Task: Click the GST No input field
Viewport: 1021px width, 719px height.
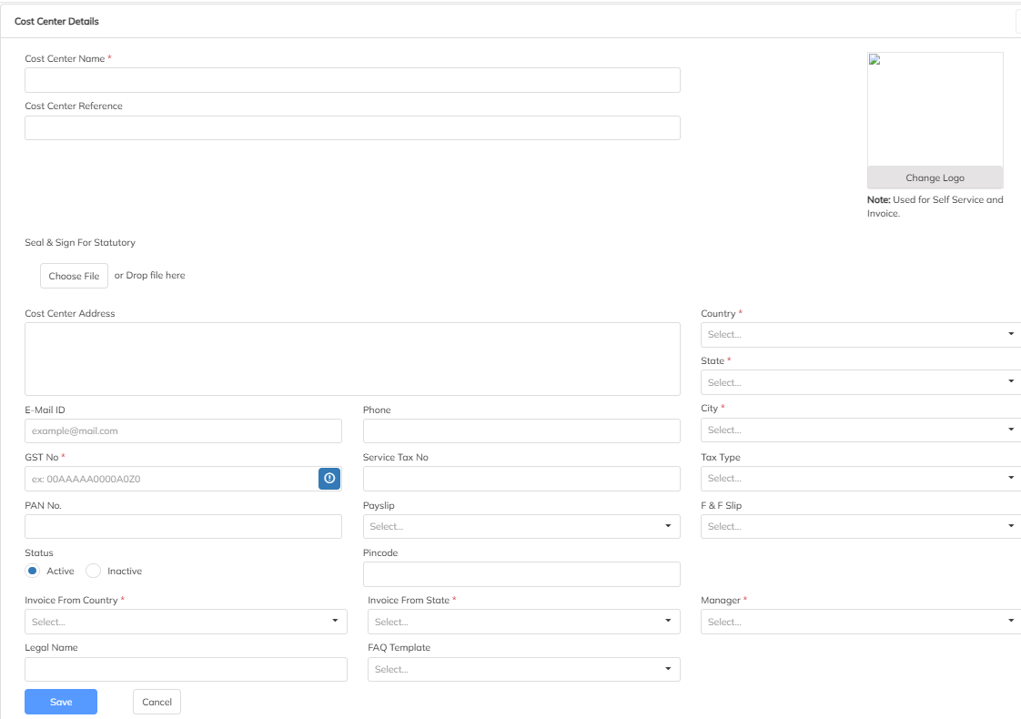Action: [x=171, y=479]
